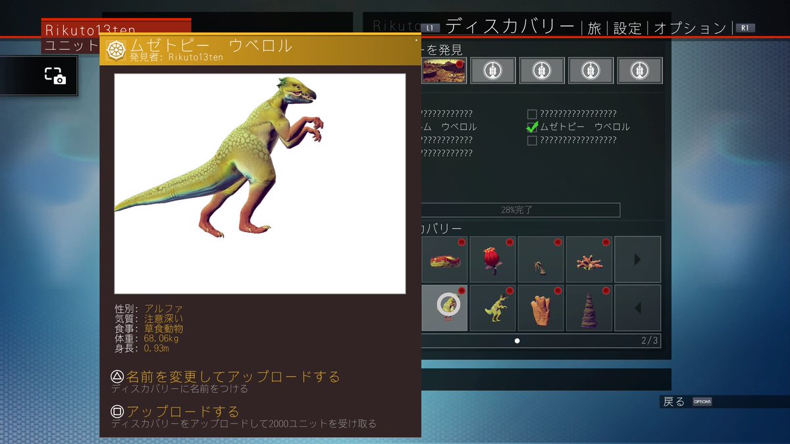Click the L1 shoulder button indicator
The image size is (790, 444).
[x=431, y=28]
